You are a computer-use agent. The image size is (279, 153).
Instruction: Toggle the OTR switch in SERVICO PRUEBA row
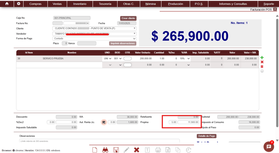point(127,59)
